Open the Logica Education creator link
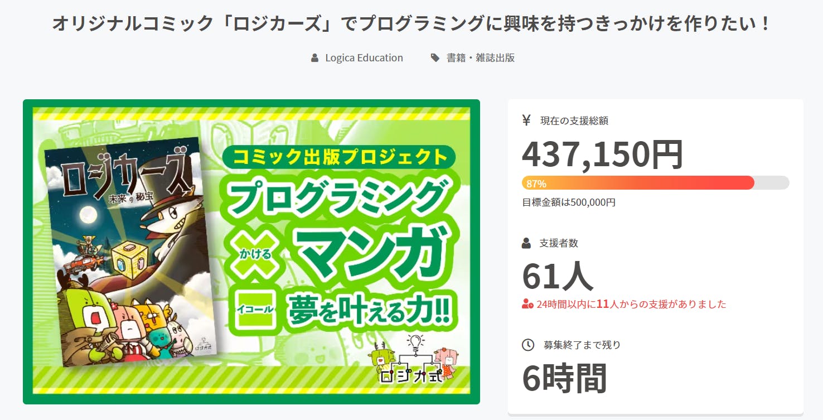This screenshot has width=823, height=420. pos(364,58)
